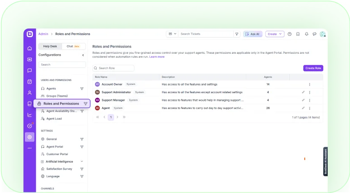This screenshot has width=350, height=193.
Task: Open Support Manager row three-dot menu
Action: pyautogui.click(x=310, y=100)
